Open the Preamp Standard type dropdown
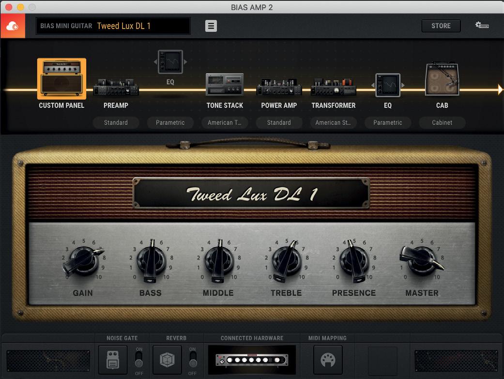504x379 pixels. point(116,122)
